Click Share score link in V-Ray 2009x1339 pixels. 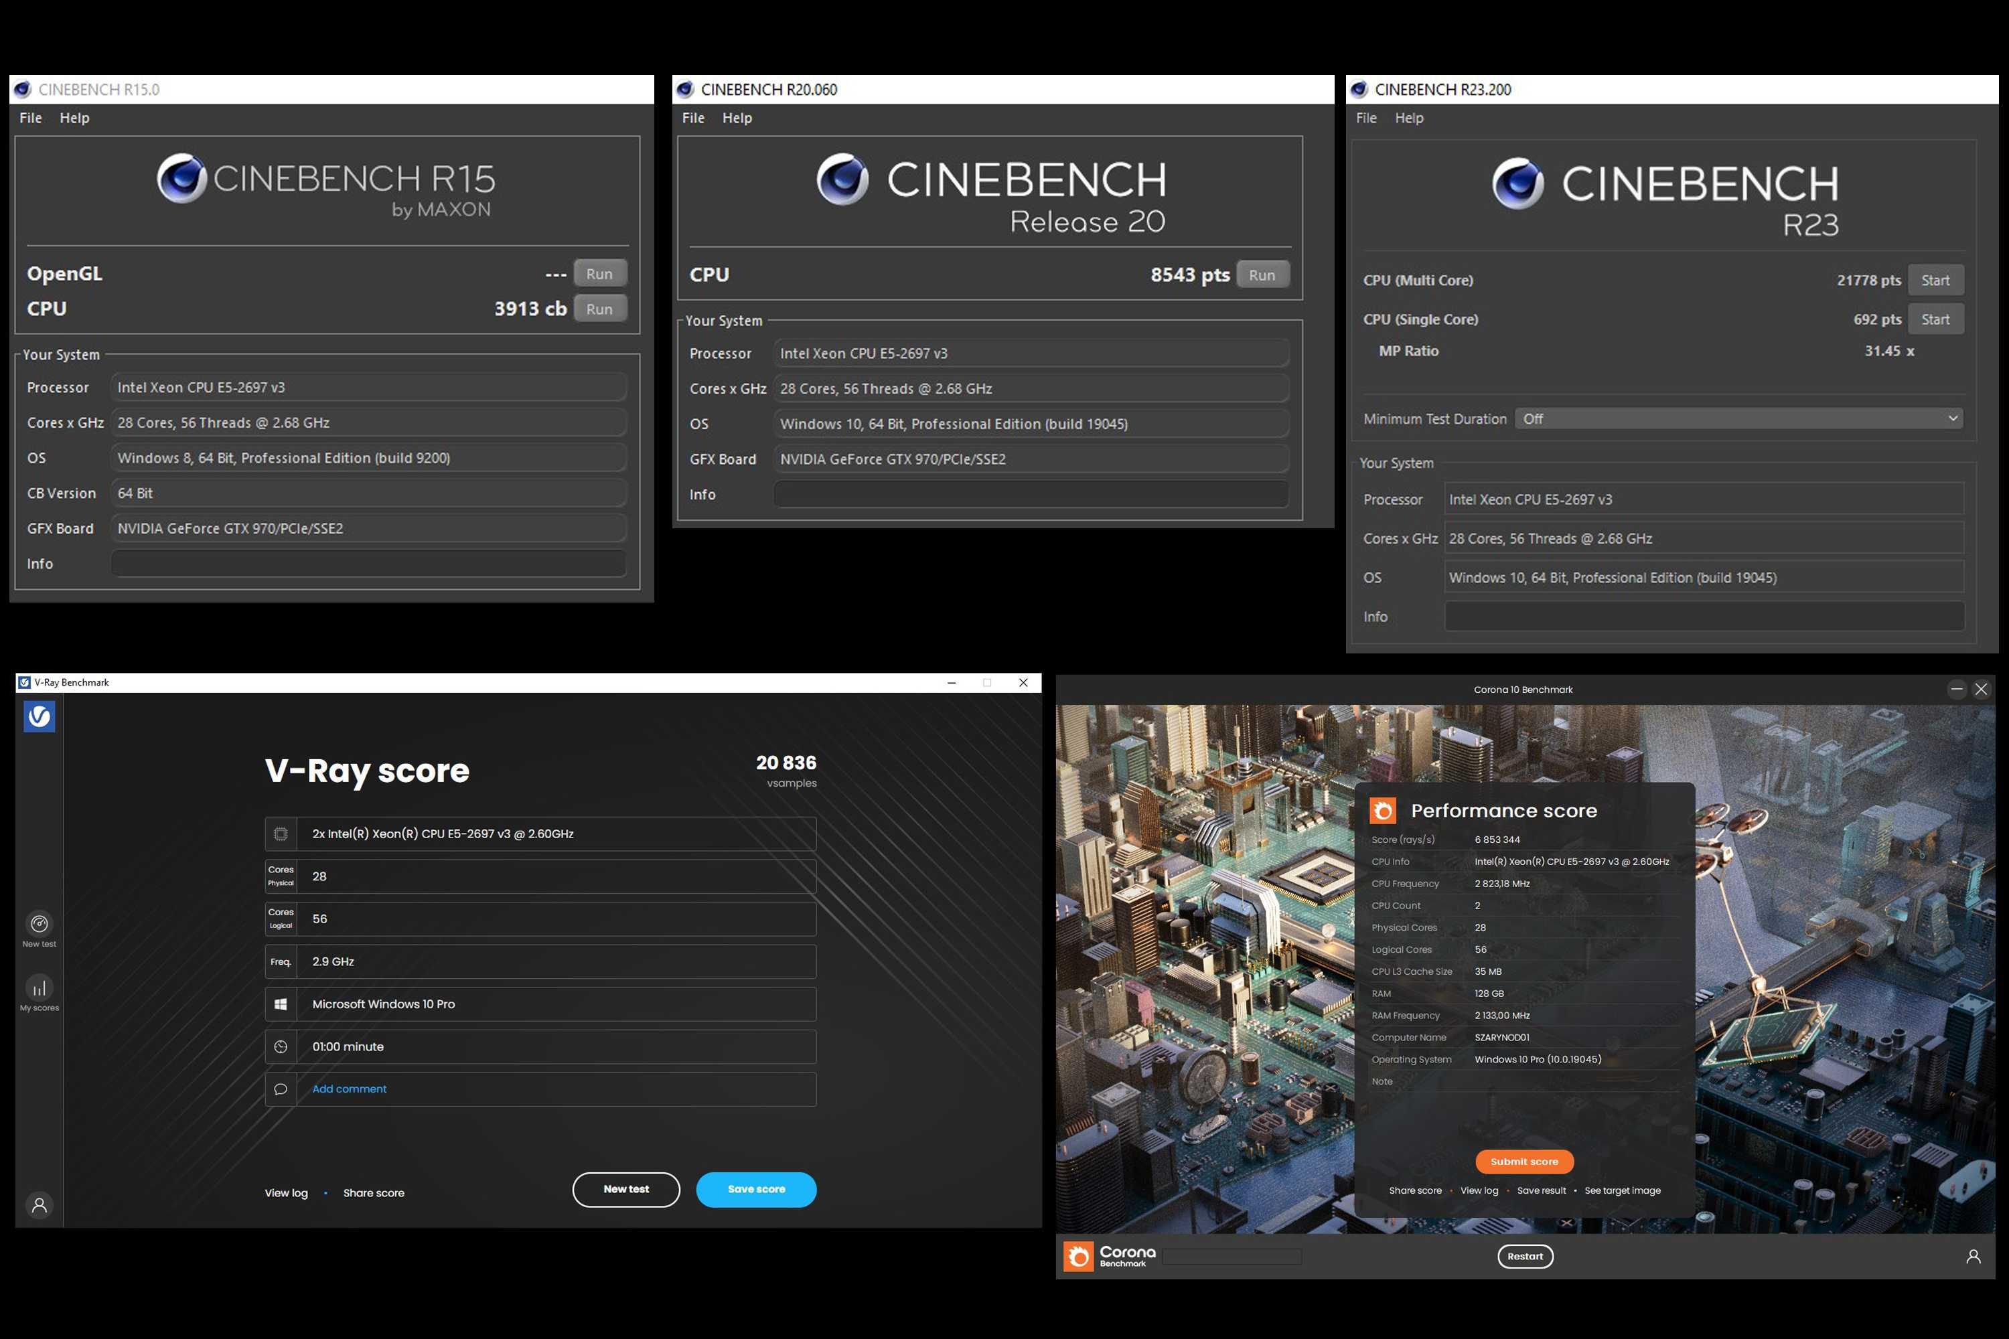pyautogui.click(x=373, y=1193)
